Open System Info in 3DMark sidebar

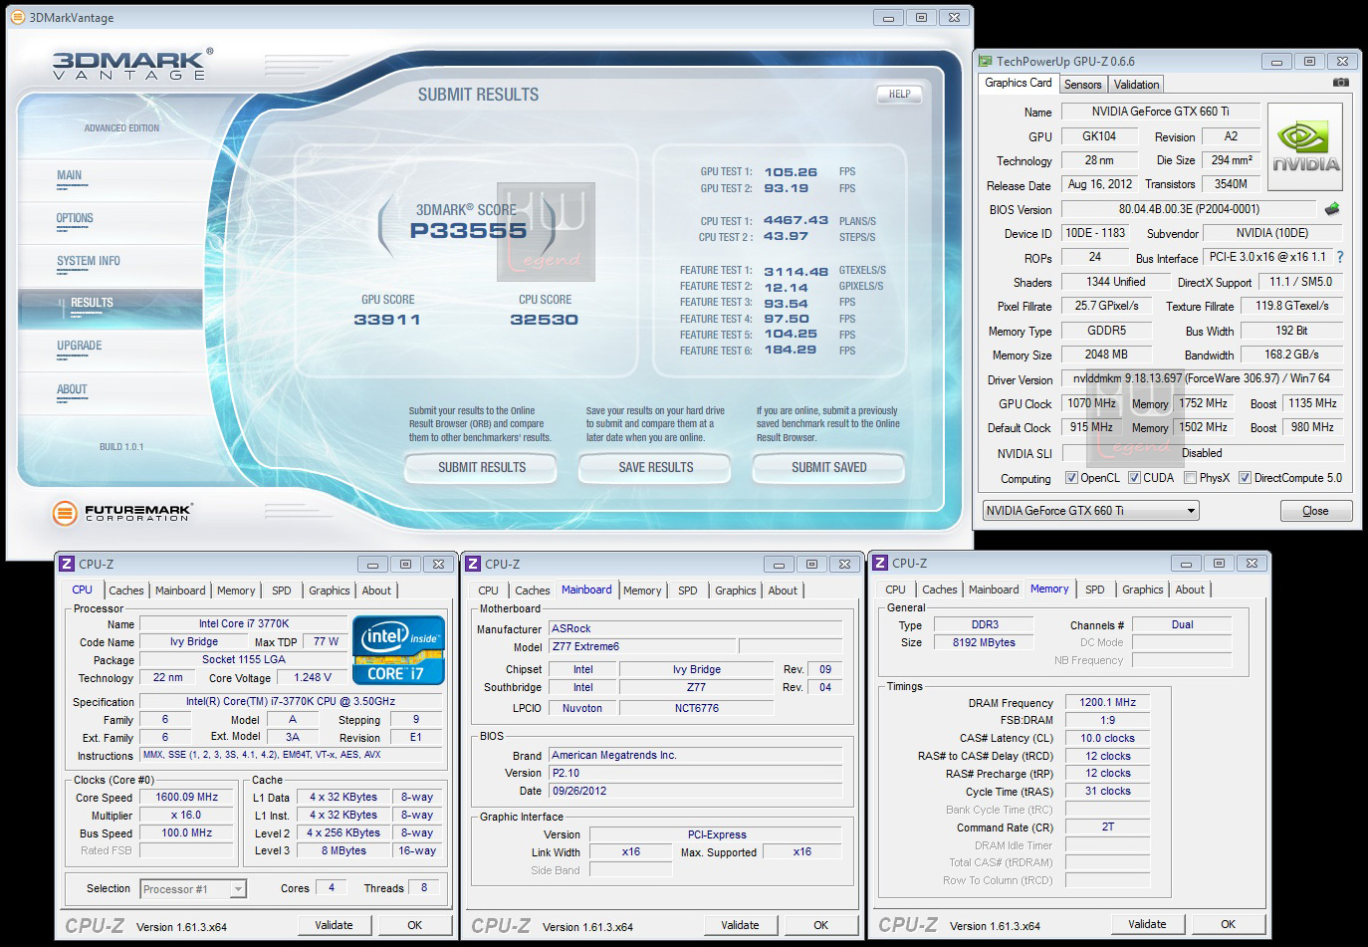[89, 261]
